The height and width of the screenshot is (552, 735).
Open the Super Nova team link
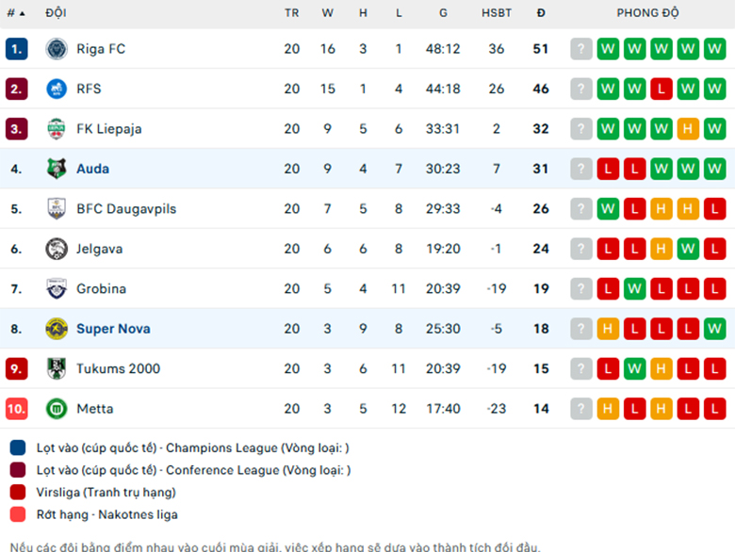tap(113, 329)
